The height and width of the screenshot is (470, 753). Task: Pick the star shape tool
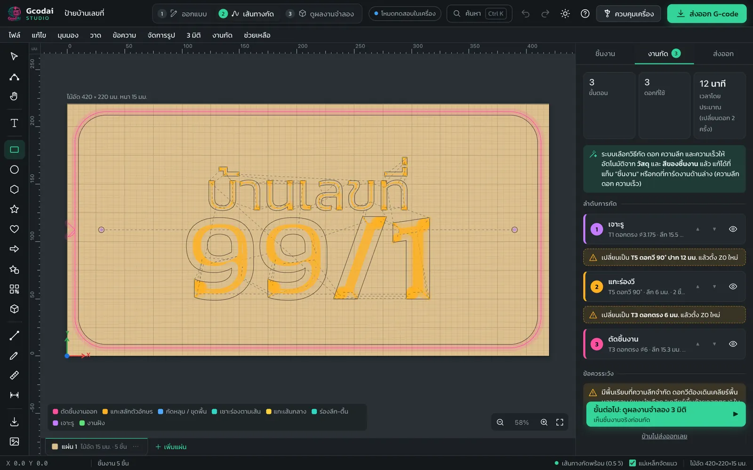[14, 209]
